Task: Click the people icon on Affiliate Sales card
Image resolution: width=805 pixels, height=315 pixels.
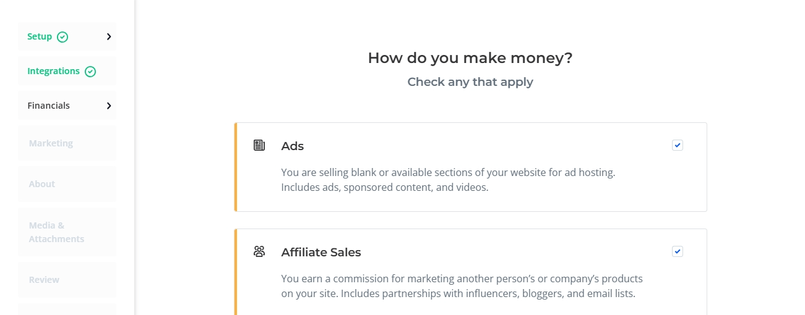Action: point(259,251)
